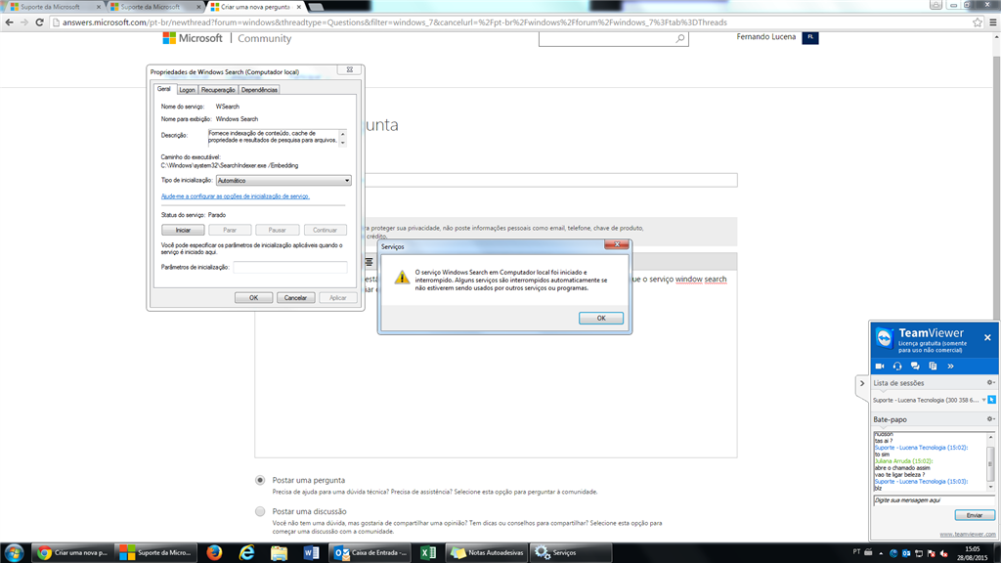Click the 15:05 clock in the tray

click(x=973, y=549)
